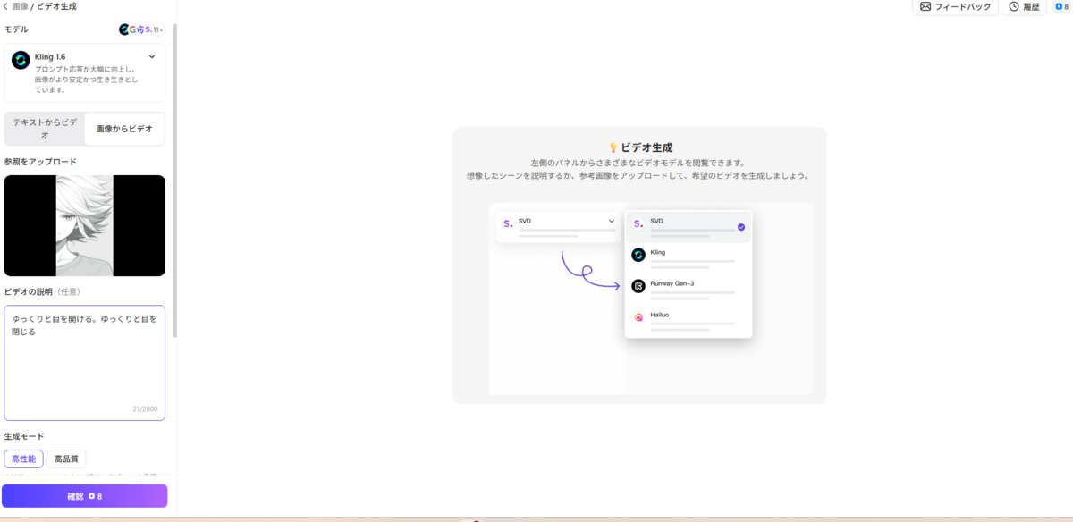
Task: Click the 生成モード label
Action: click(x=24, y=436)
